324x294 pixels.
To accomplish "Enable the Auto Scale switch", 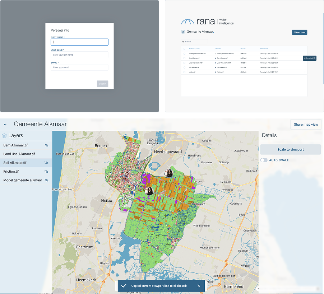I will (264, 160).
